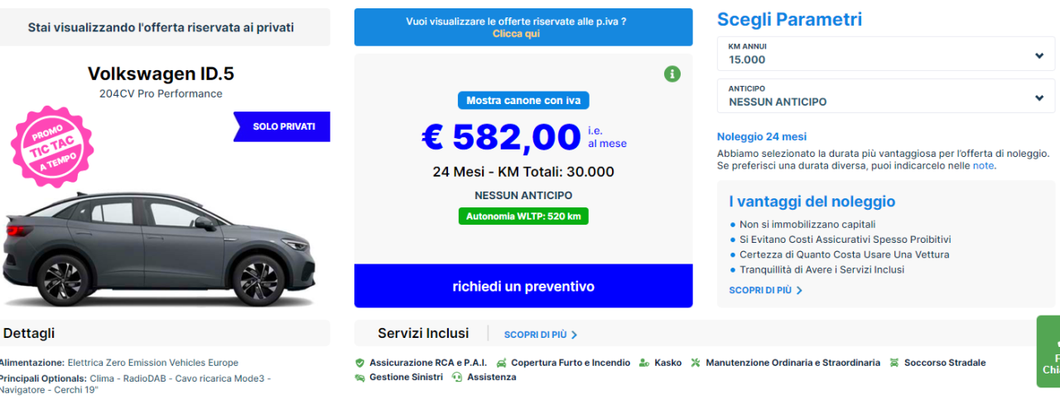The height and width of the screenshot is (399, 1060).
Task: Toggle Mostra canone con iva
Action: [523, 101]
